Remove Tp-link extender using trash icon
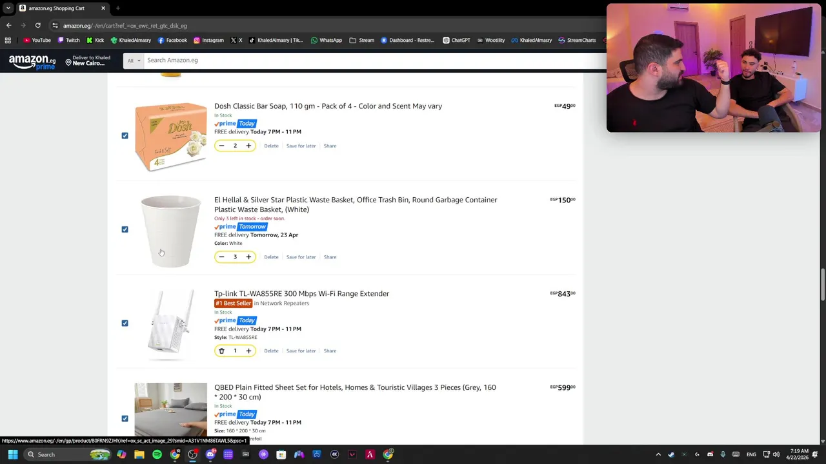Image resolution: width=826 pixels, height=464 pixels. coord(221,351)
